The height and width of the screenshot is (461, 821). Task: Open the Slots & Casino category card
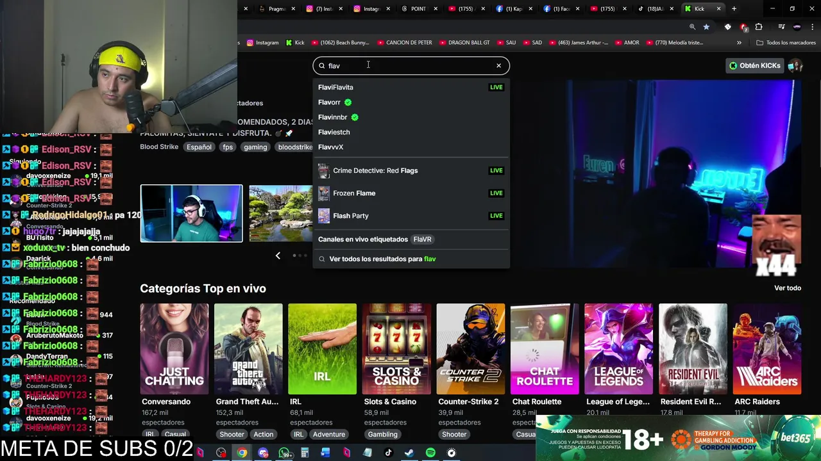(x=396, y=349)
